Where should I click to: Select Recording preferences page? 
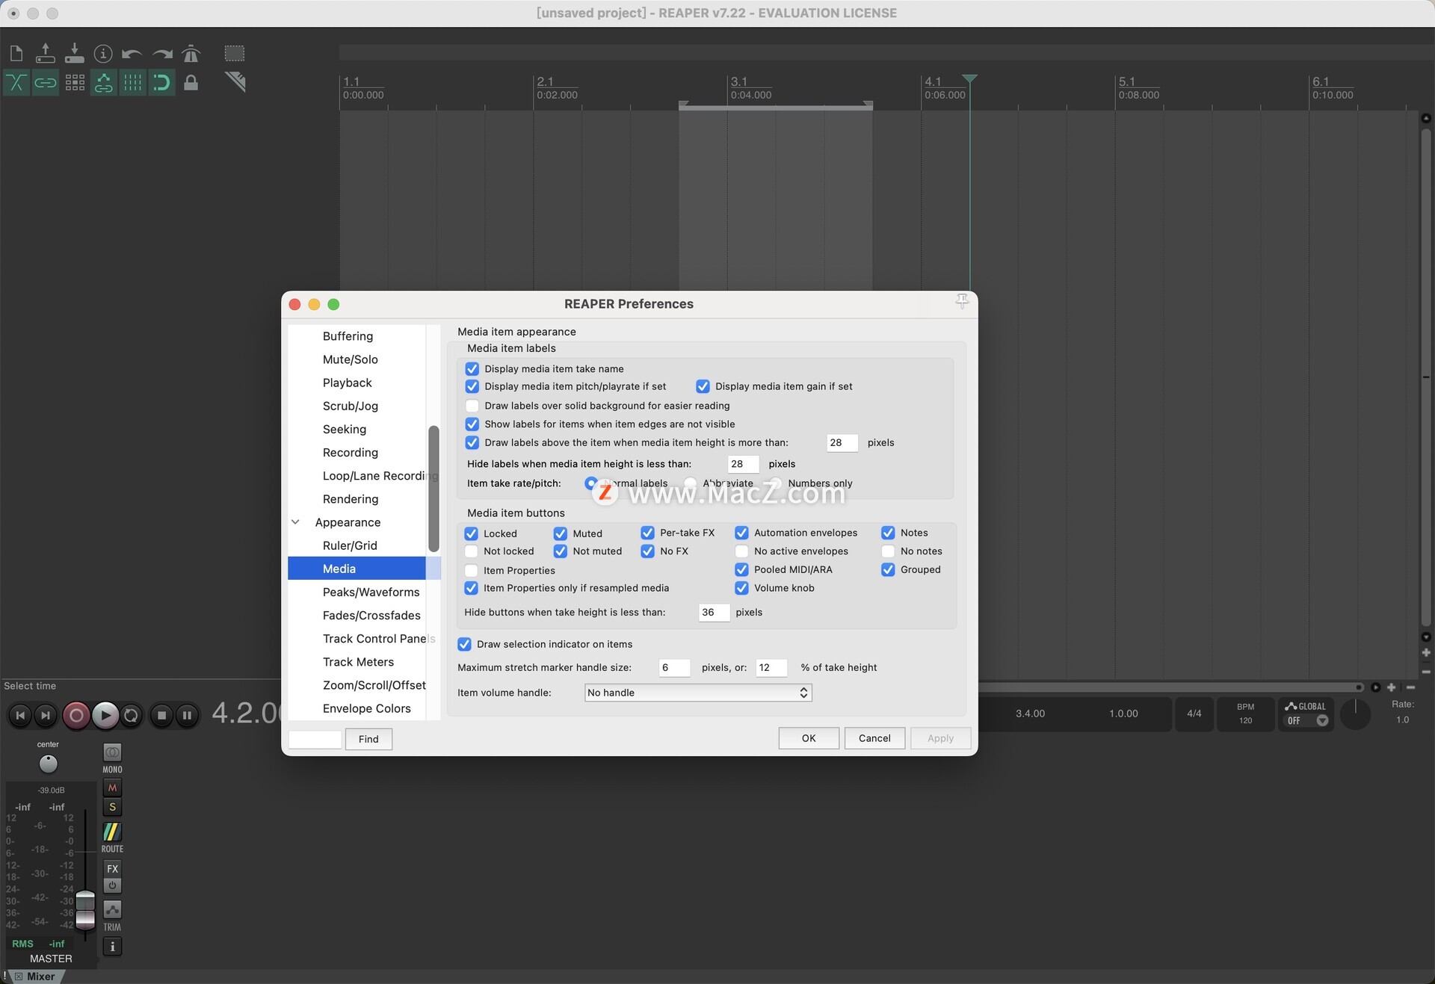350,452
